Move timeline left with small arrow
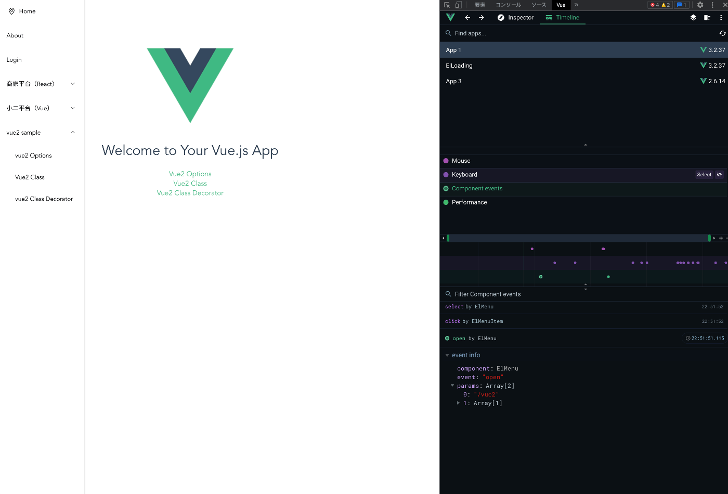Screen dimensions: 728x494 click(x=443, y=238)
